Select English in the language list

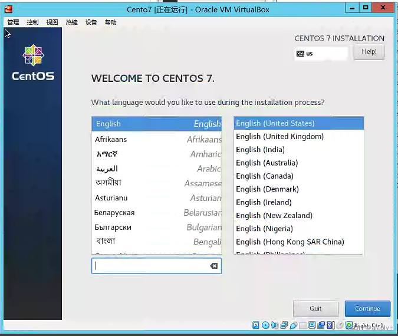click(157, 124)
